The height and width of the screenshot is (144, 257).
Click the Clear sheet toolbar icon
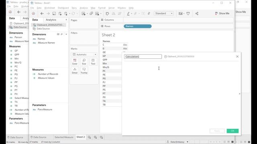click(97, 14)
